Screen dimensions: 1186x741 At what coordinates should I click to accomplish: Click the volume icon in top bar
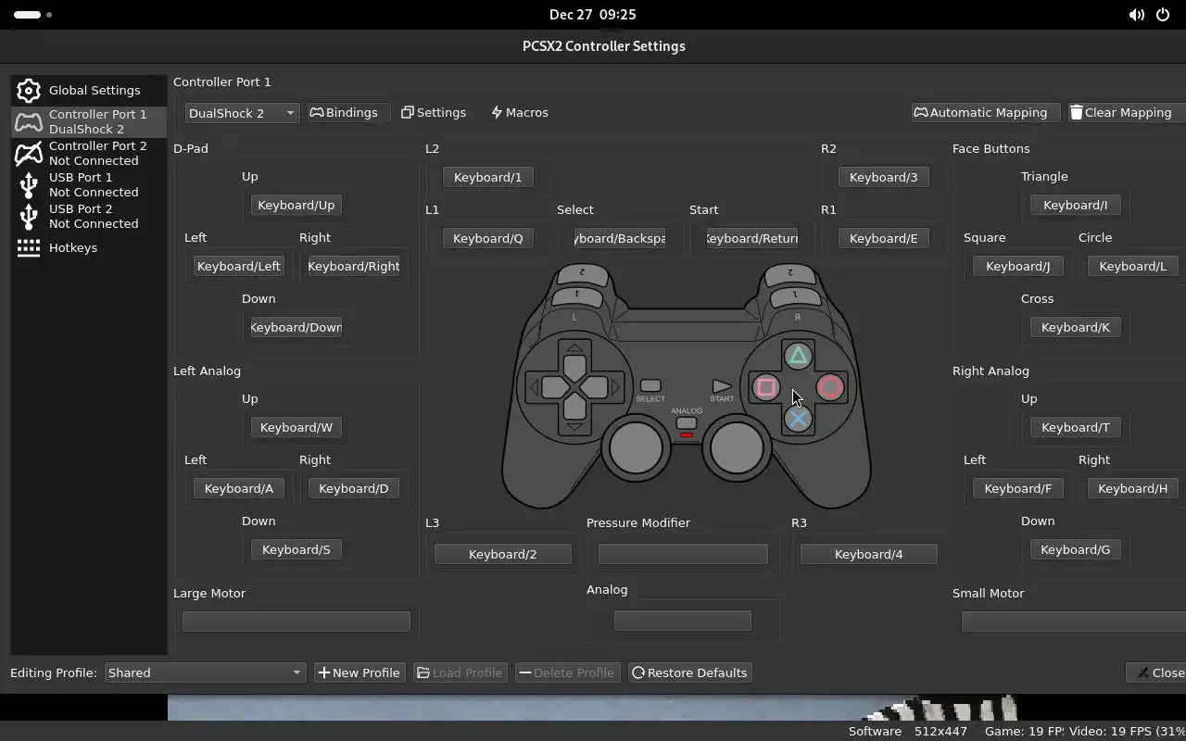1136,15
